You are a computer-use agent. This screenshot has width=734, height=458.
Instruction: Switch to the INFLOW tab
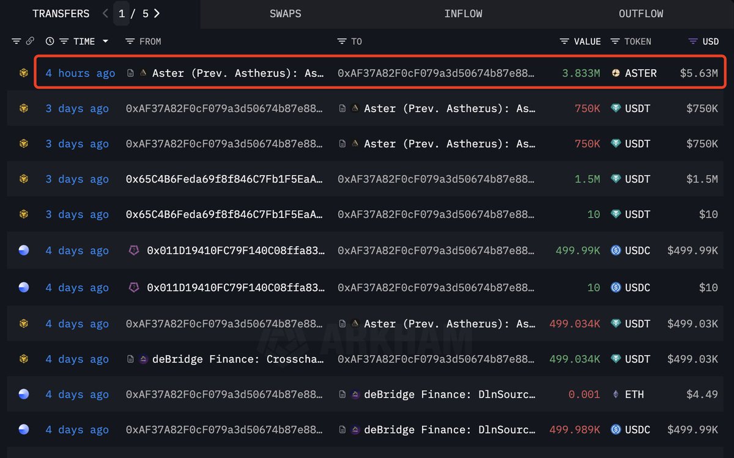click(463, 13)
